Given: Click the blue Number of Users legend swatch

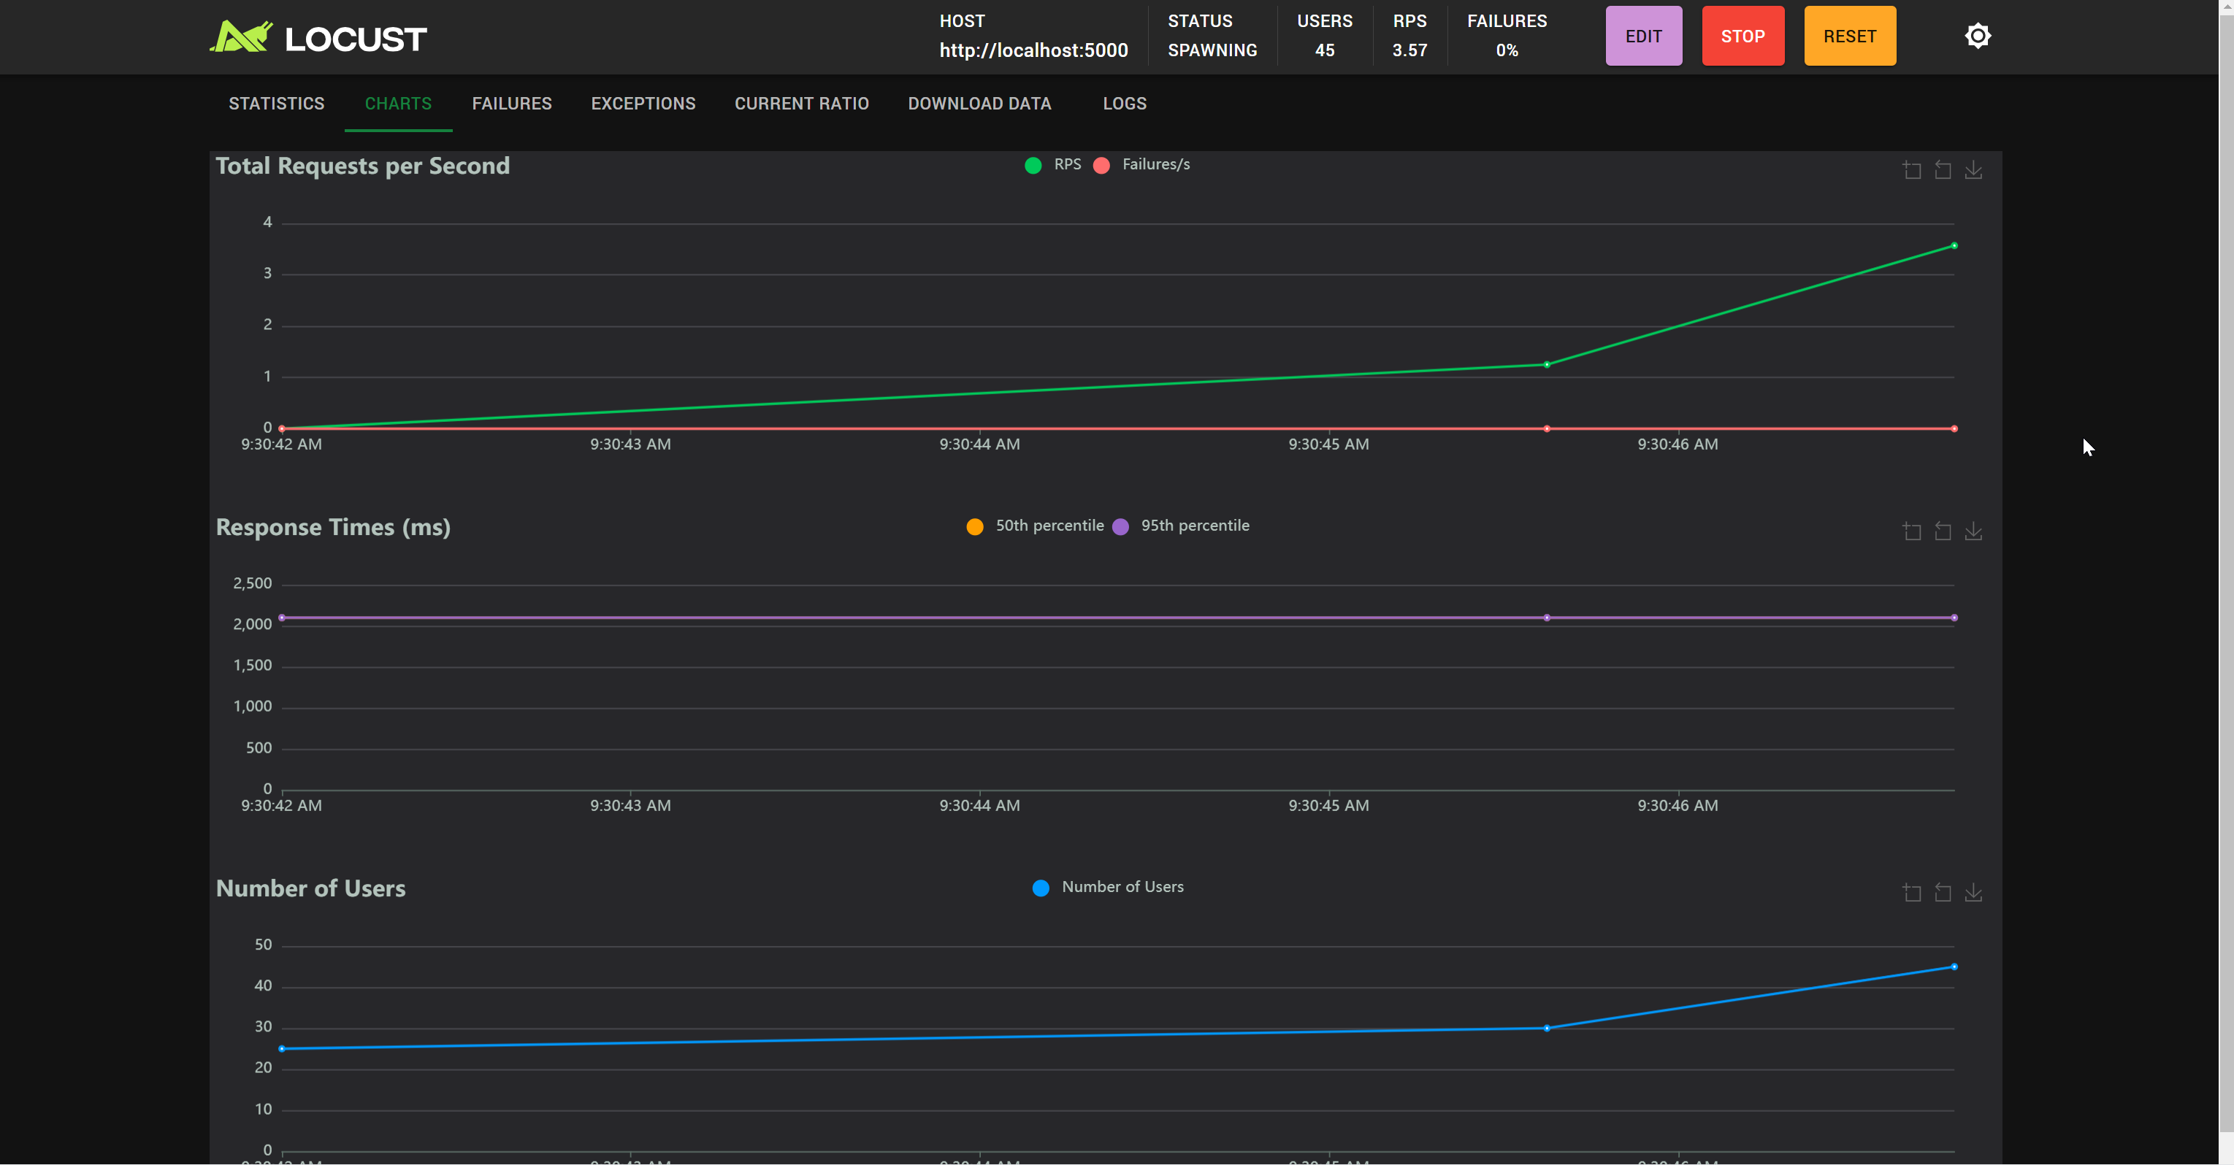Looking at the screenshot, I should click(x=1041, y=888).
